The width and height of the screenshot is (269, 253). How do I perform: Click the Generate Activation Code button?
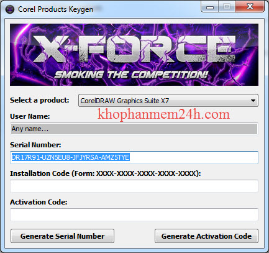click(206, 236)
